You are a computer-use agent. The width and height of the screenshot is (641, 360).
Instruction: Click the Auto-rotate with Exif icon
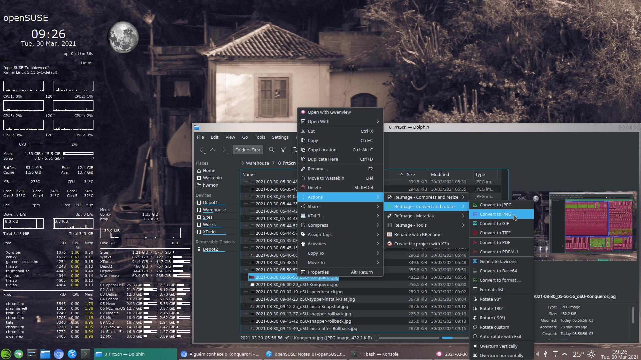[x=475, y=336]
